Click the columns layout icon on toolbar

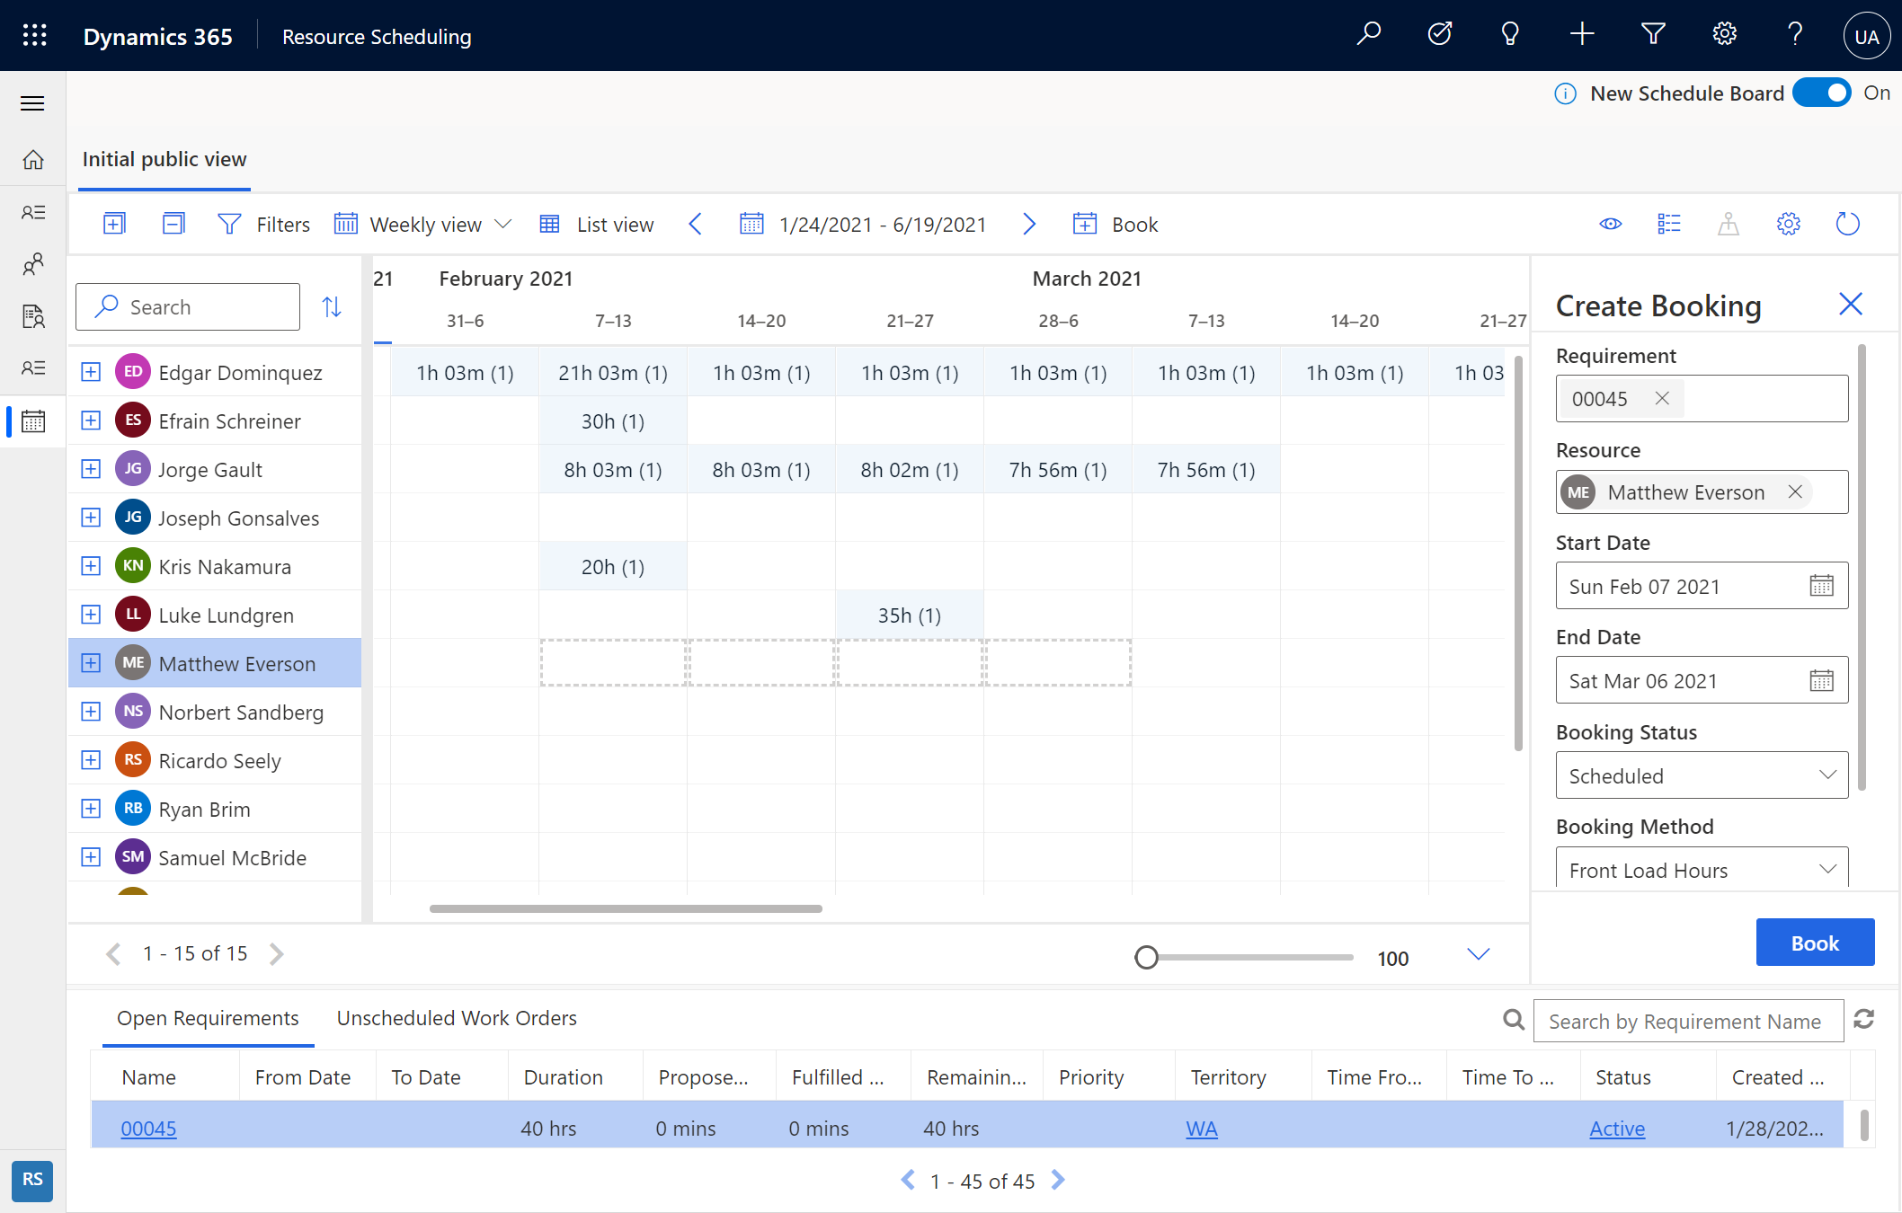pos(1669,223)
